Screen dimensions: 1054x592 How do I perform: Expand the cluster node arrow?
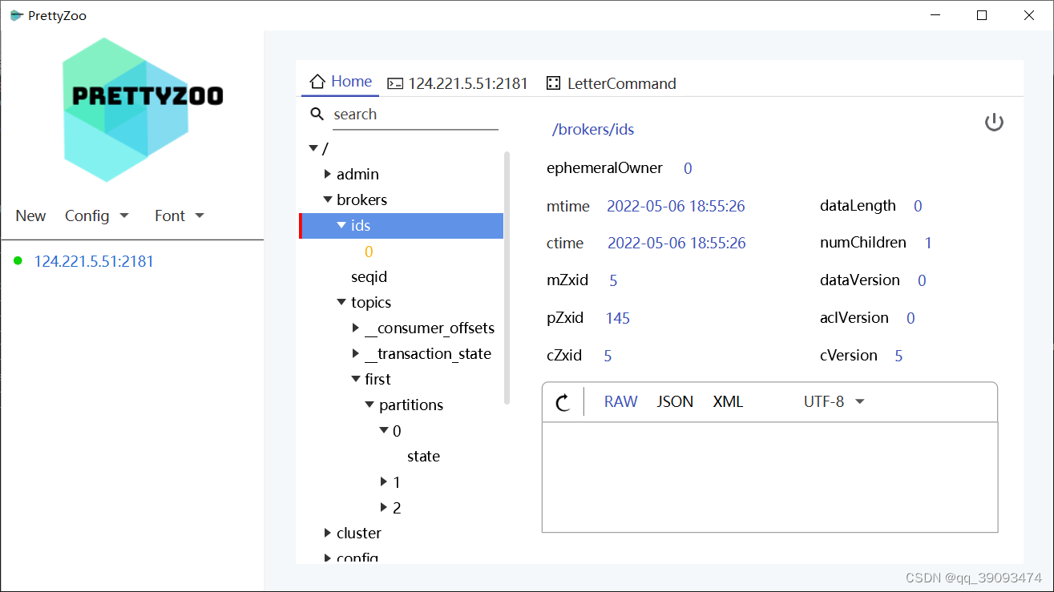coord(327,533)
